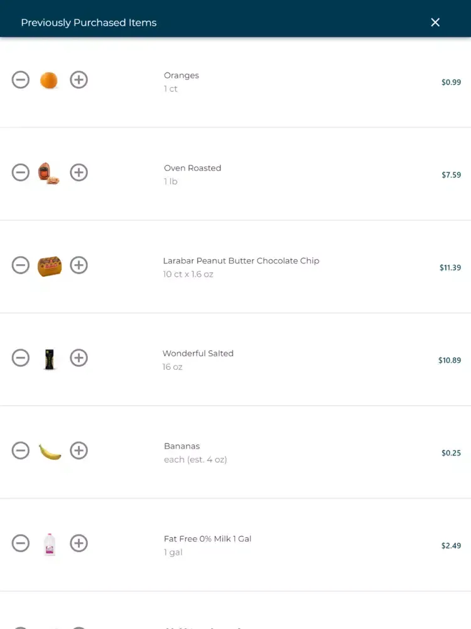Reduce Oven Roasted quantity with minus icon

coord(21,172)
